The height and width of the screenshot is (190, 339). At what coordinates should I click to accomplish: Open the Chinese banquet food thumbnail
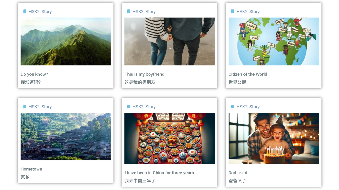pyautogui.click(x=169, y=138)
